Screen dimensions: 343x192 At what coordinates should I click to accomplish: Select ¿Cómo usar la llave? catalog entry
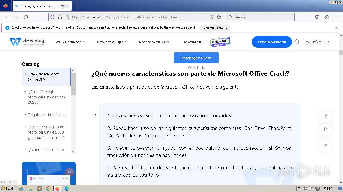pos(46,150)
